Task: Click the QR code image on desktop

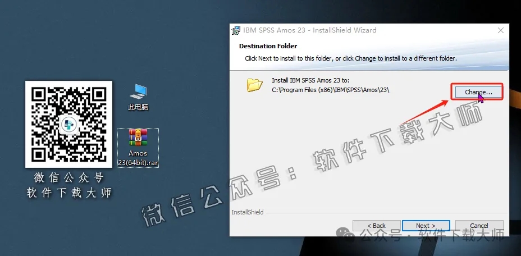Action: tap(69, 124)
